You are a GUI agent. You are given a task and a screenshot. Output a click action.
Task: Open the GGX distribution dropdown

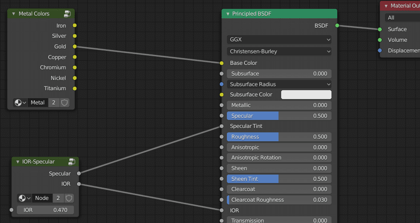point(279,40)
